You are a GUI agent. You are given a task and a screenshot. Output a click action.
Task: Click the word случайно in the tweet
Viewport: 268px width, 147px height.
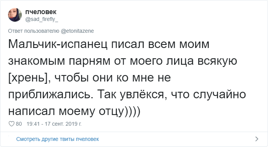[x=219, y=95]
